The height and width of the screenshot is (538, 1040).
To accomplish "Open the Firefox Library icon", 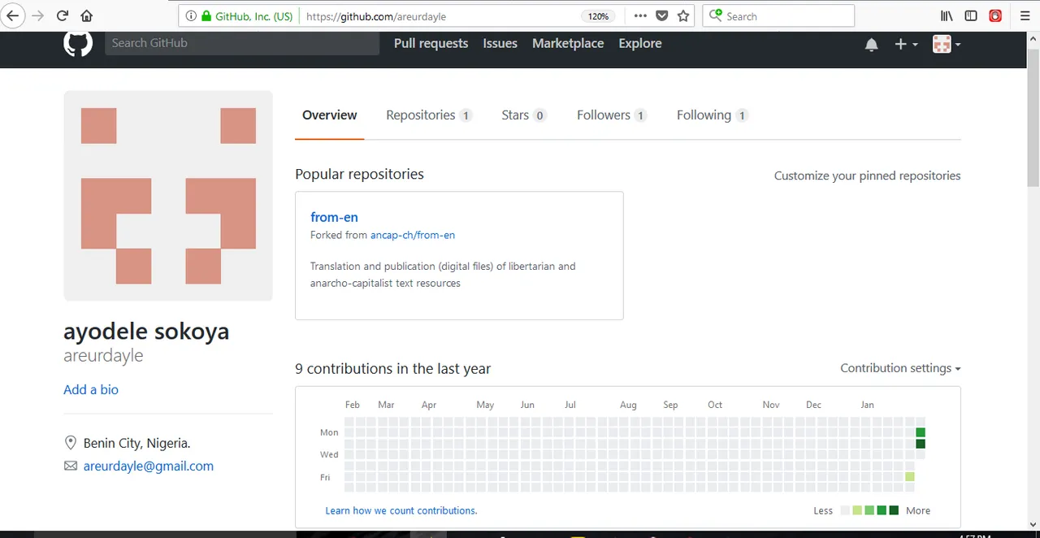I will click(947, 15).
